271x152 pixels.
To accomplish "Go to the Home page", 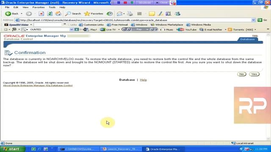I will coord(58,14).
